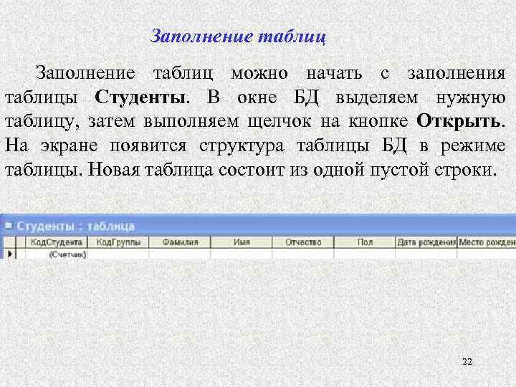Click the empty КодГруппы cell in the new row
The width and height of the screenshot is (516, 387).
click(118, 254)
